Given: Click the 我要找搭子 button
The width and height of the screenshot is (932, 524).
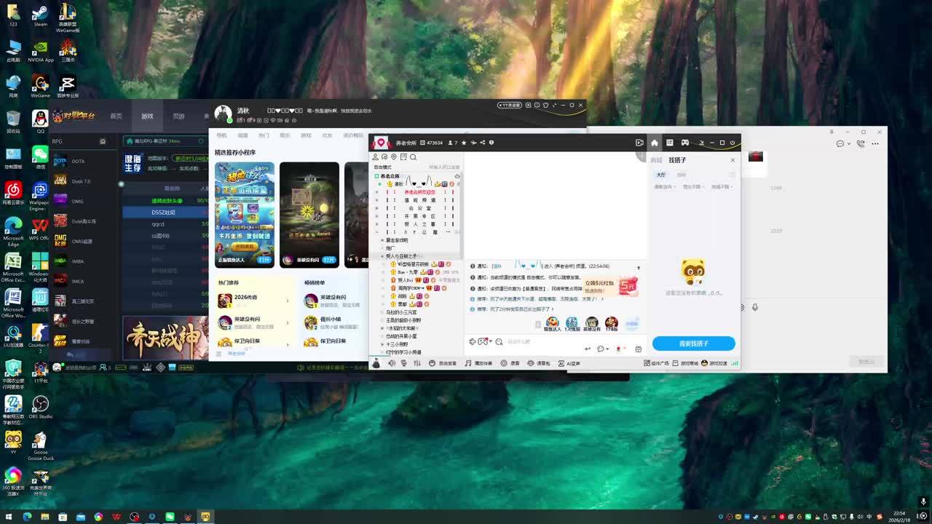Looking at the screenshot, I should click(693, 344).
